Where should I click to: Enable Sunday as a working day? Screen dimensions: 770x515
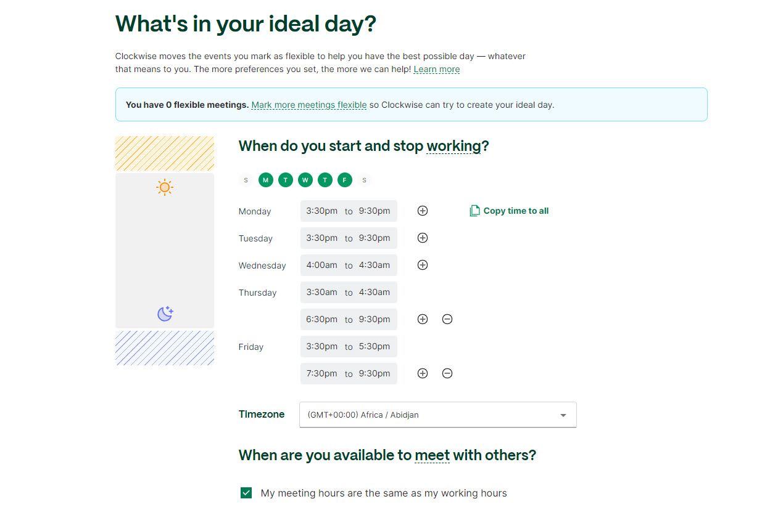pos(246,180)
